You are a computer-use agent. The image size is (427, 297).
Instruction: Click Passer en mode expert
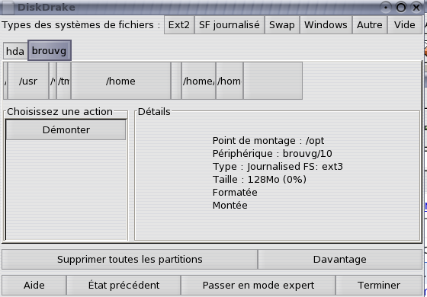[258, 286]
